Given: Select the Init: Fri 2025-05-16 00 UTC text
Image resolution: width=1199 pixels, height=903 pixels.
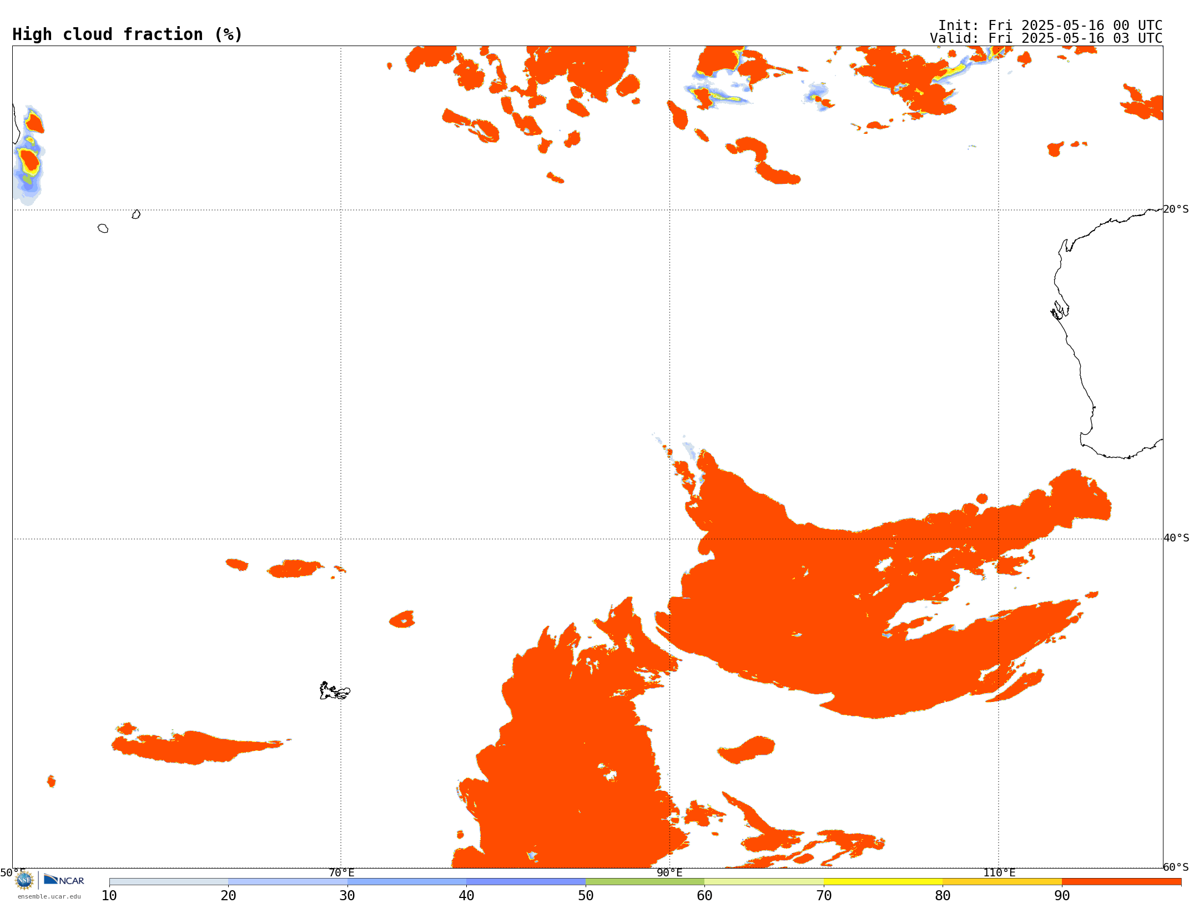Looking at the screenshot, I should pyautogui.click(x=1050, y=26).
